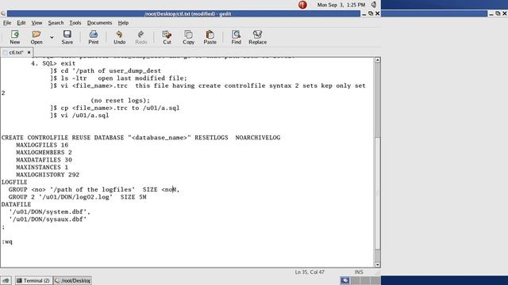Click the INS insert mode indicator
Image resolution: width=508 pixels, height=285 pixels.
(x=359, y=272)
